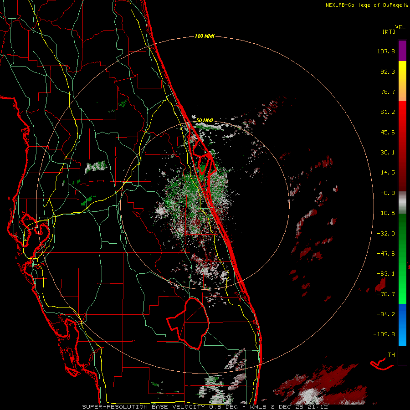Click the [KT] units label
This screenshot has height=410, width=410.
tap(389, 31)
